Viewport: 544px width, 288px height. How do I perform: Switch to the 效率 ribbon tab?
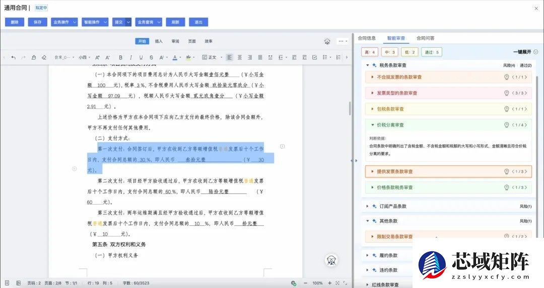pos(209,41)
